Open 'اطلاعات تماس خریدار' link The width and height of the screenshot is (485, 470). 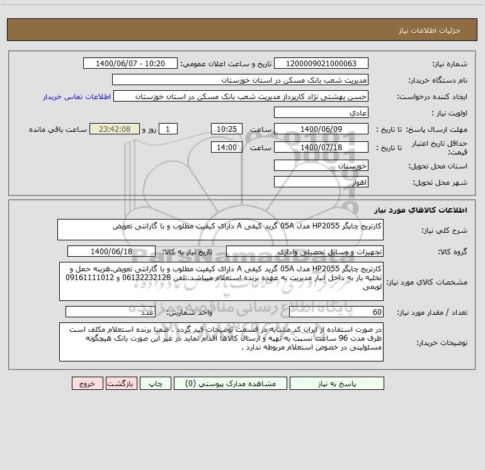77,97
